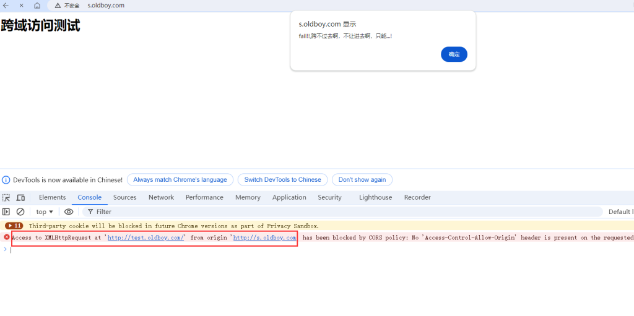Show the console sidebar panel
This screenshot has width=634, height=316.
click(x=6, y=211)
